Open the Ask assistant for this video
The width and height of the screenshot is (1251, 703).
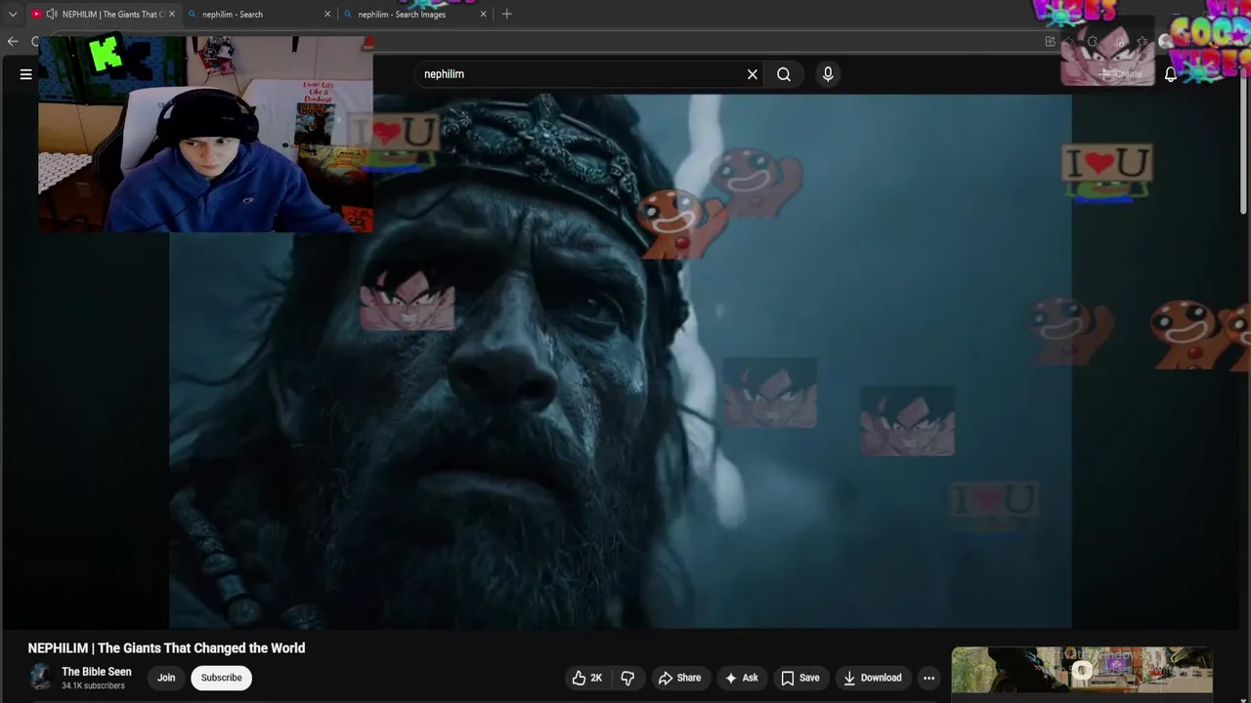(x=741, y=678)
